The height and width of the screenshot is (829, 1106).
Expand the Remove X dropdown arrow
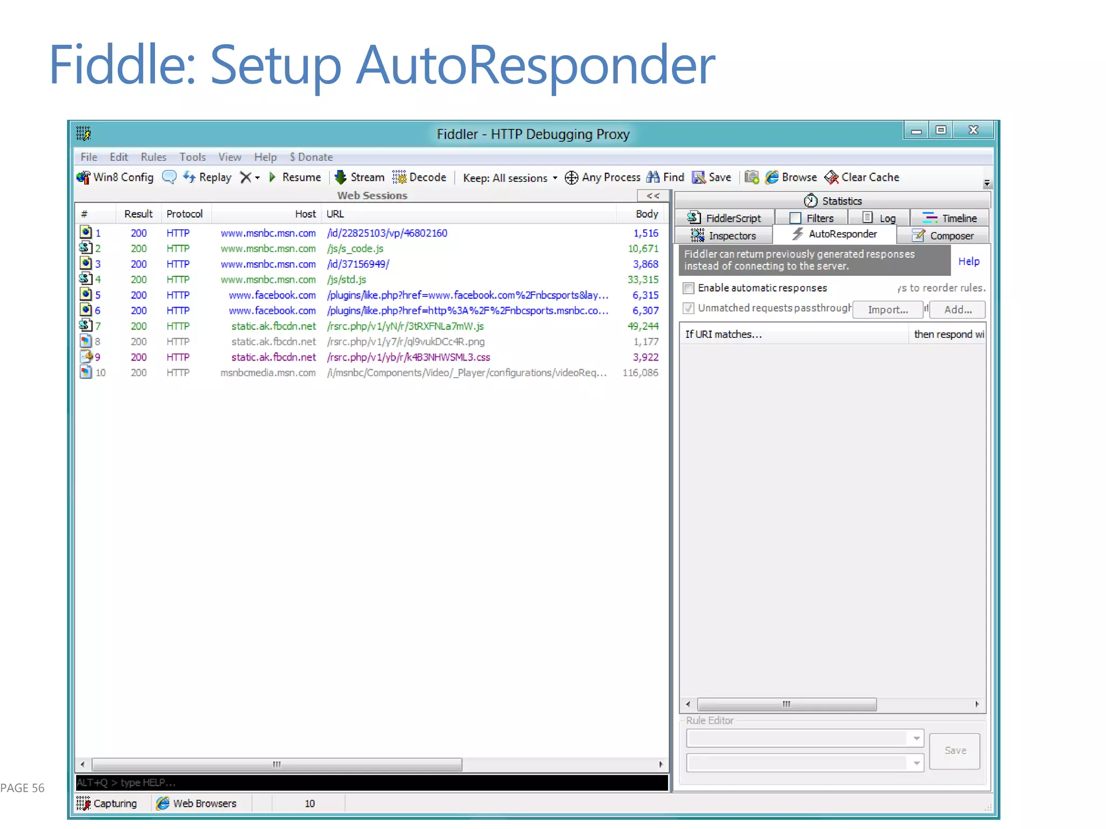tap(258, 178)
